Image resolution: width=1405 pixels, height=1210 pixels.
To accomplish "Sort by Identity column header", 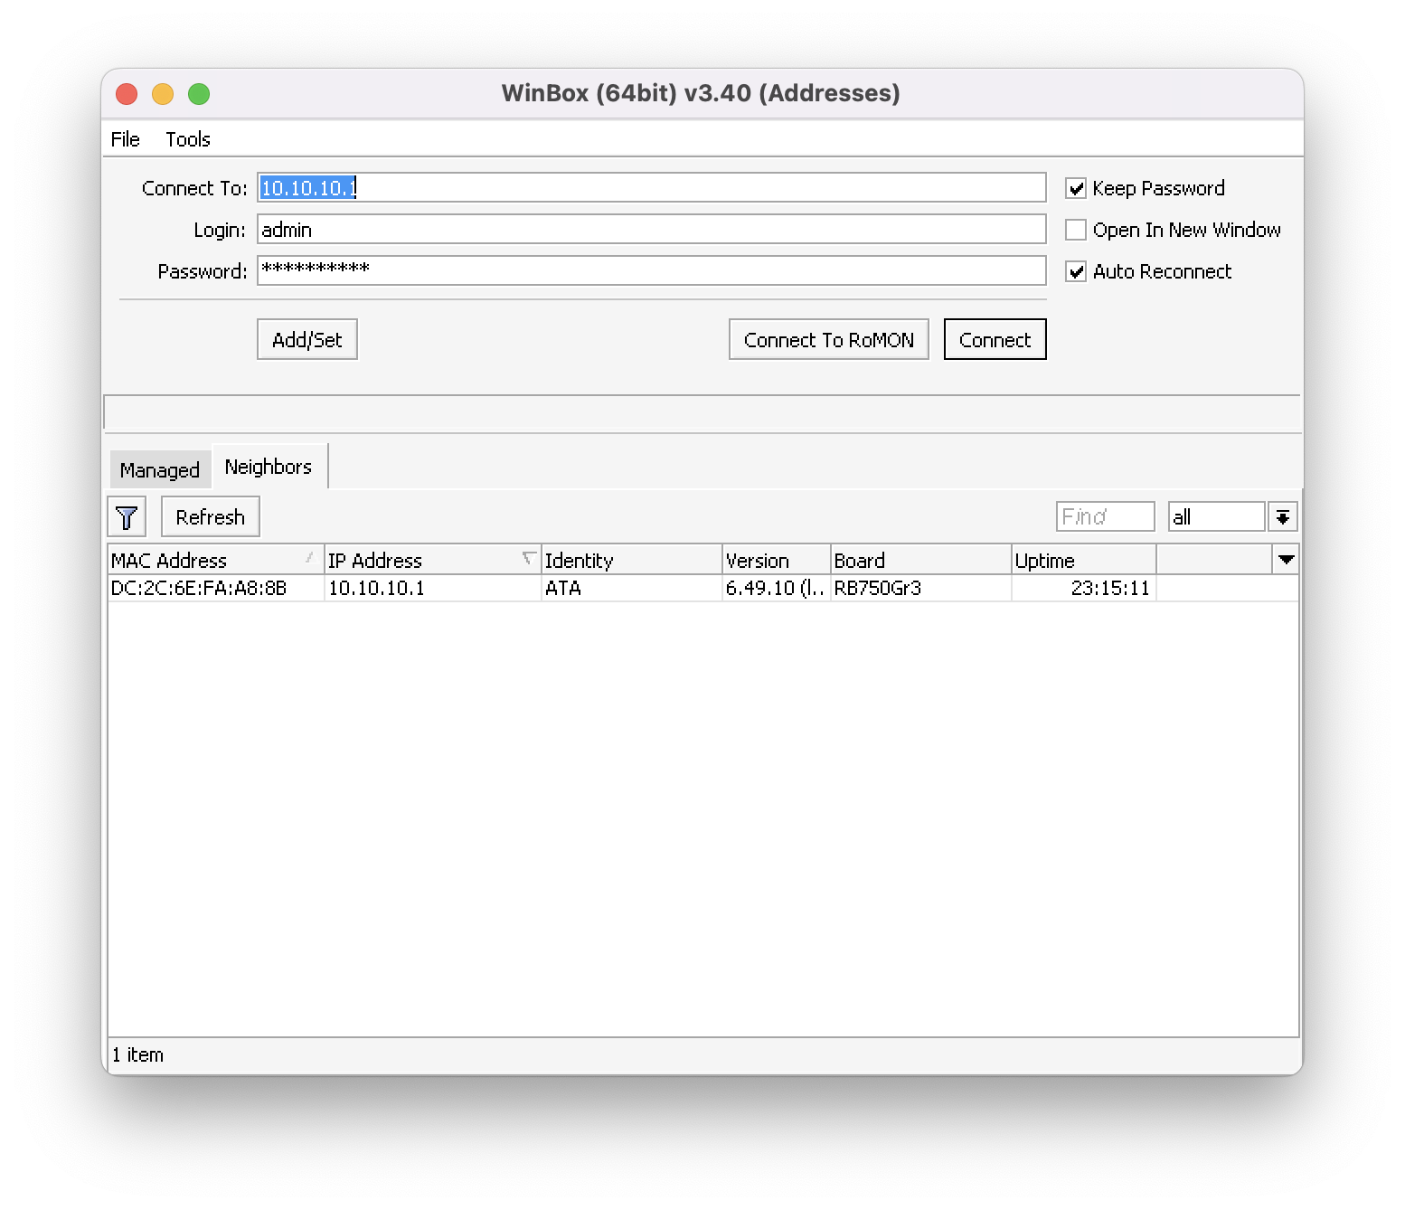I will 631,560.
